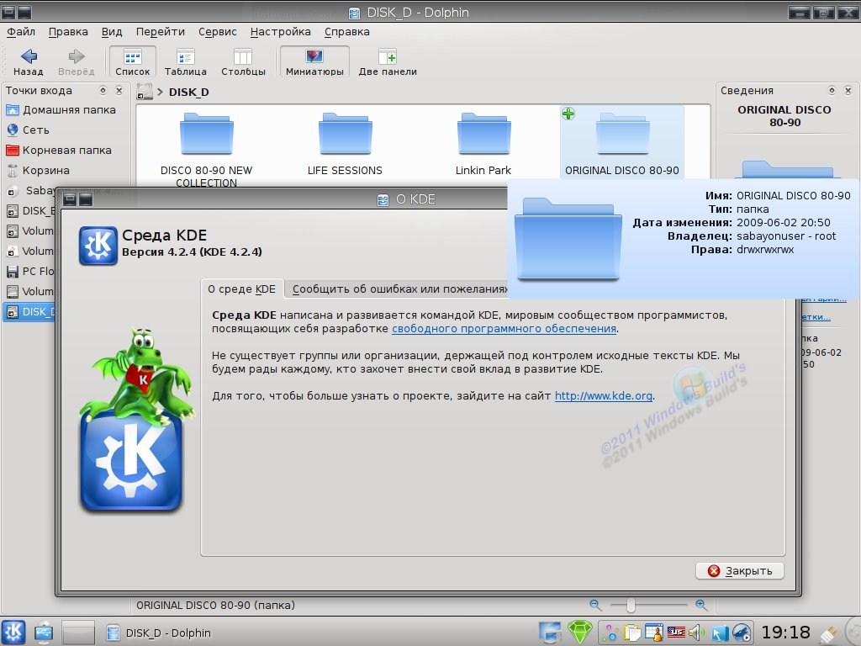
Task: Open the speaker volume tray icon
Action: [x=695, y=633]
